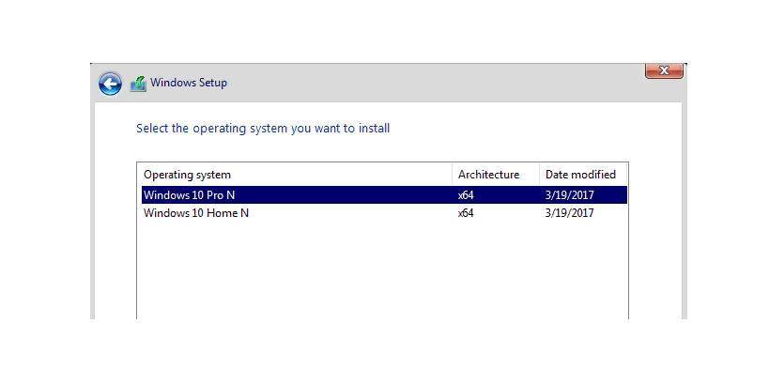Screen dimensions: 769x385
Task: Click the Operating system column header
Action: click(x=187, y=175)
